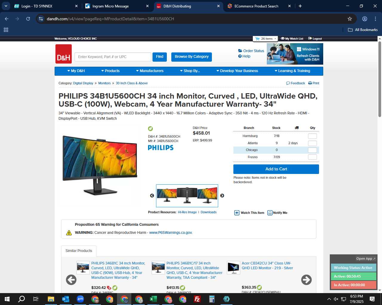
Task: Click the Windows 11 Refresh Clients banner
Action: tap(295, 54)
